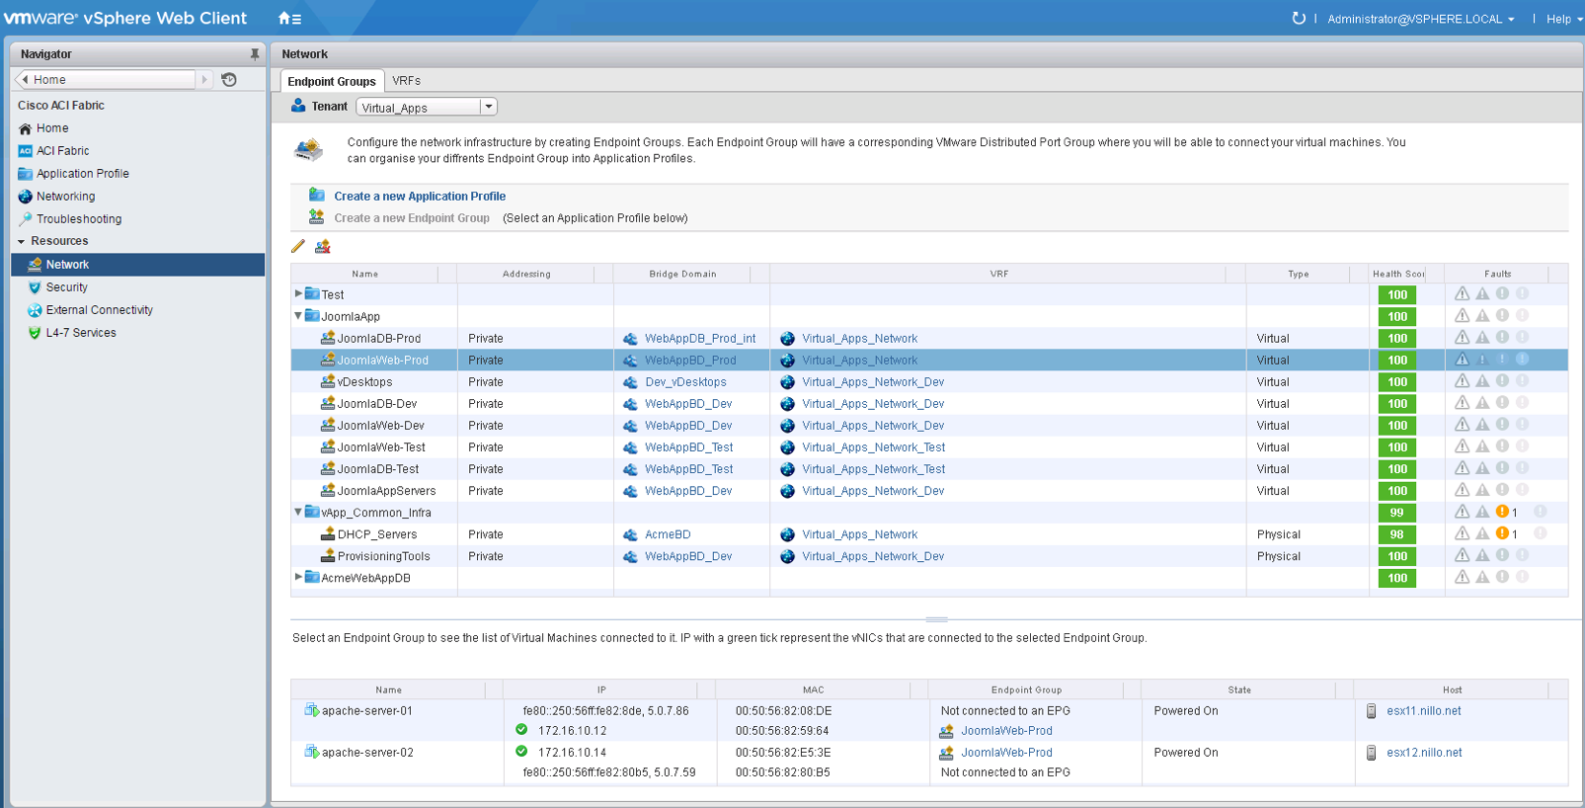Click the esx11.nillo.net host icon
Screen dimensions: 1585x808
coord(1371,711)
